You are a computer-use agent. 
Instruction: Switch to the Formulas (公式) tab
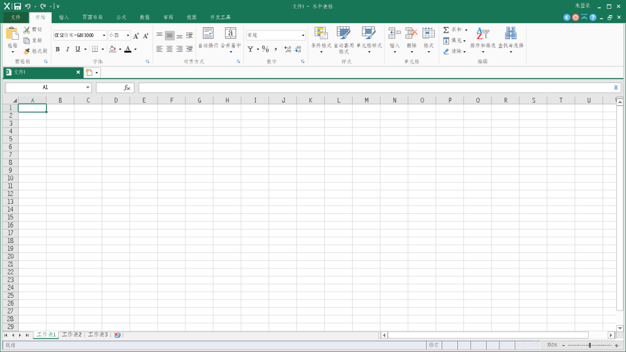click(x=121, y=17)
